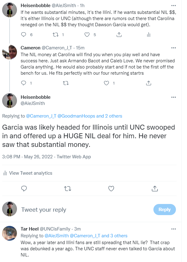View analytics icon on the top tweet
This screenshot has height=262, width=187.
(148, 35)
